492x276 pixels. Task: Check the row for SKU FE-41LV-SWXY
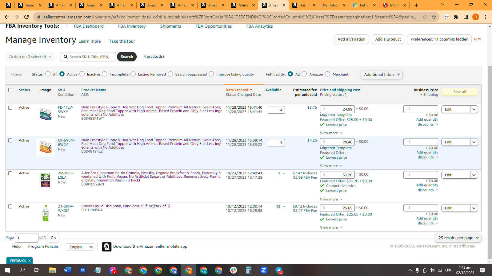pos(10,107)
